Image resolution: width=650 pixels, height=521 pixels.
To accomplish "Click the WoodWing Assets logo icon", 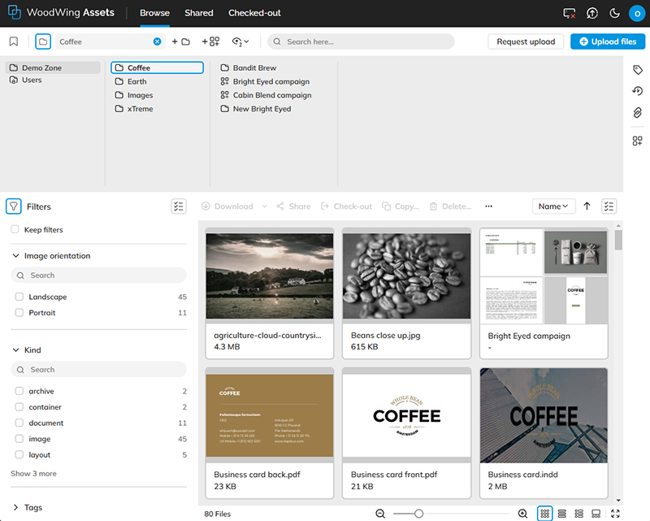I will click(14, 12).
